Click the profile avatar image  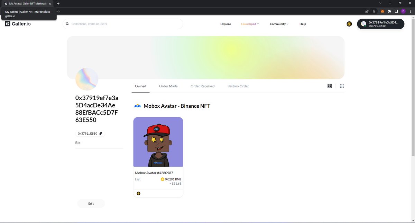(87, 79)
